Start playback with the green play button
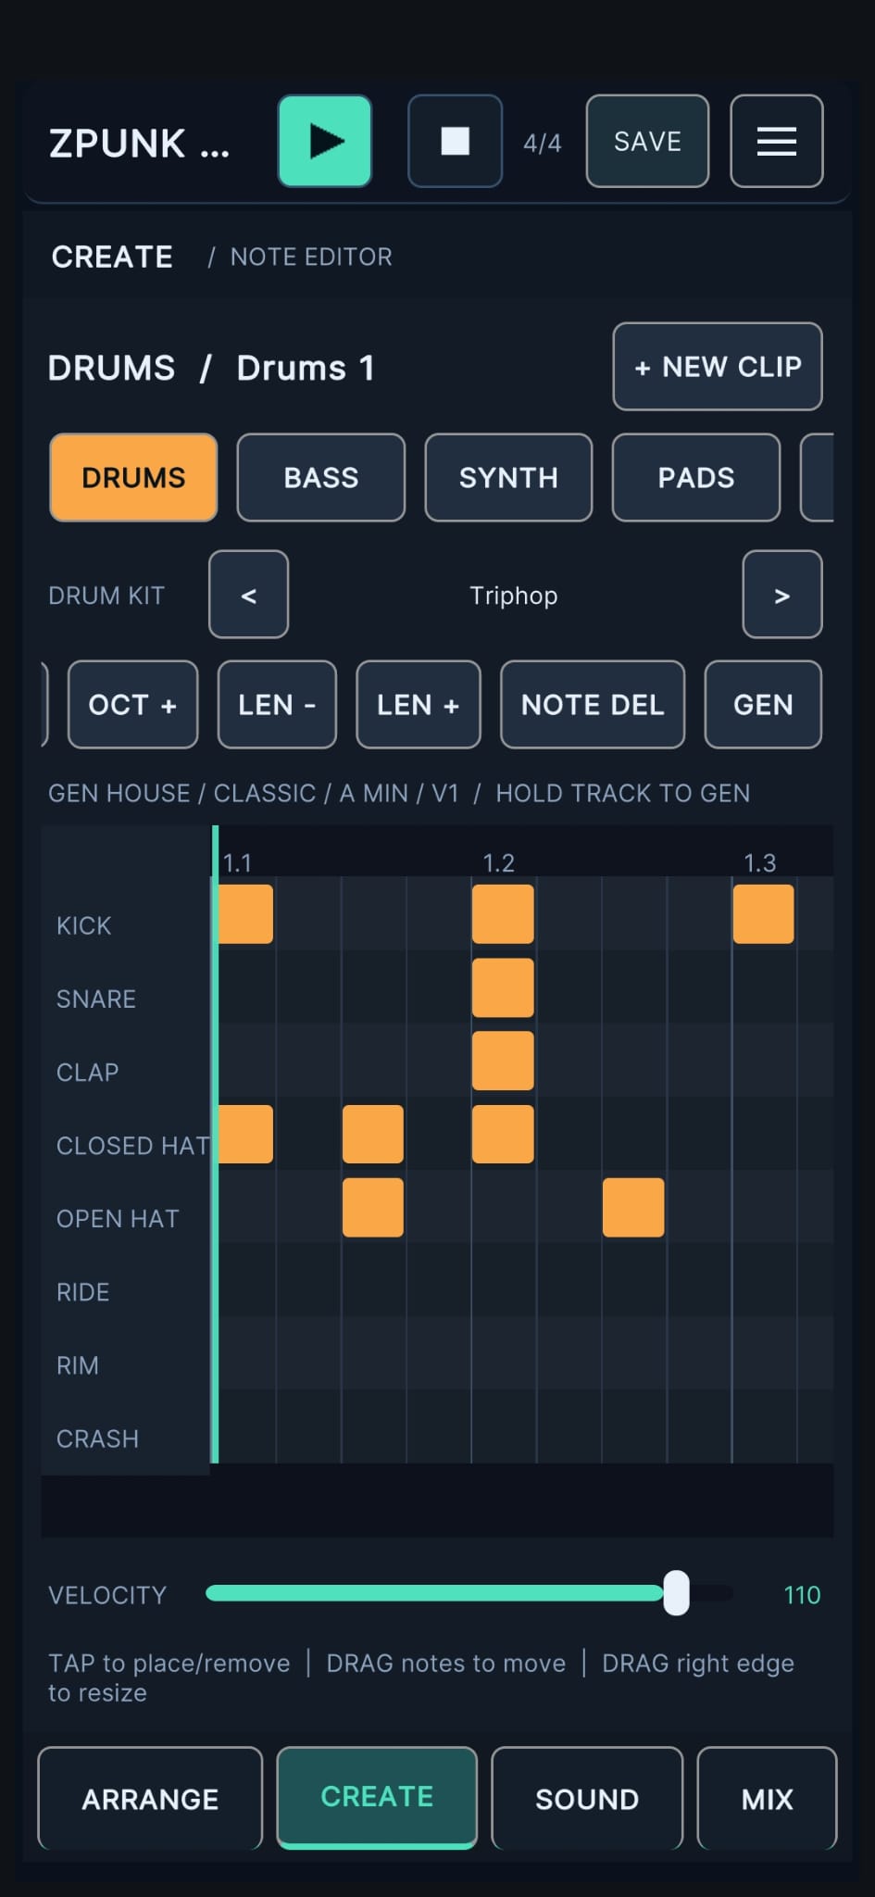Screen dimensions: 875x1897 click(x=325, y=141)
